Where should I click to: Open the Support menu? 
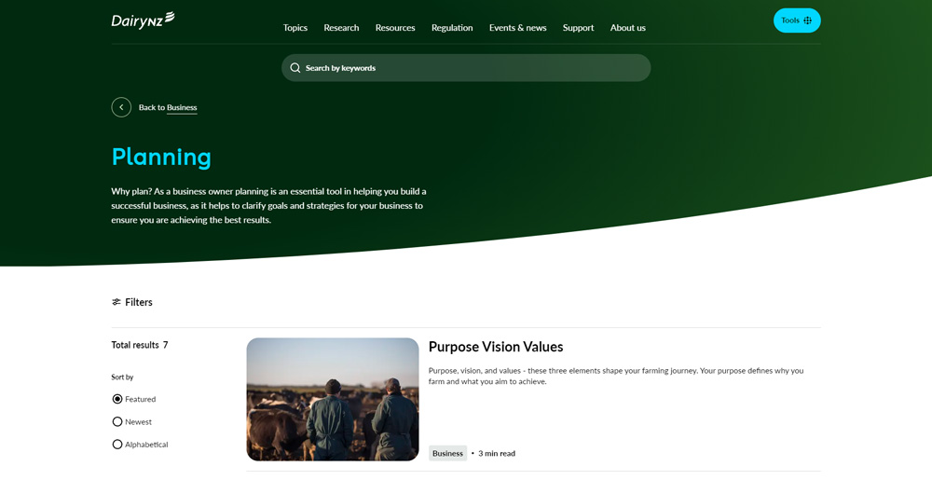tap(579, 28)
